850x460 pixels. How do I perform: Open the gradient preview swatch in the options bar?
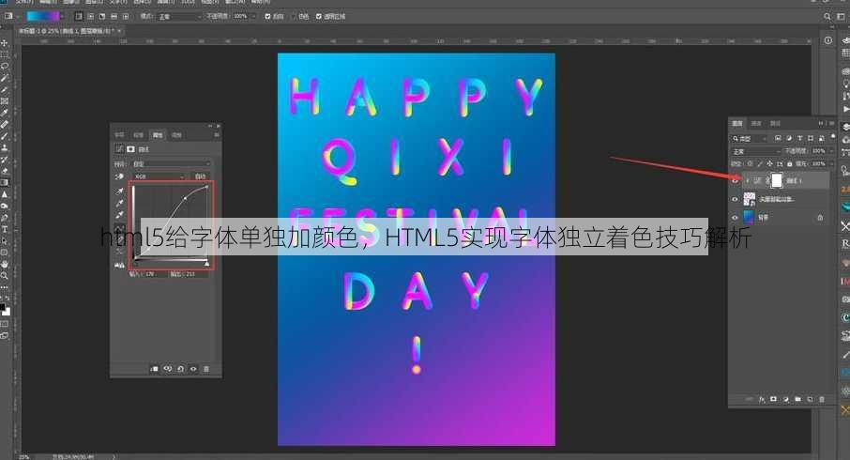point(43,17)
